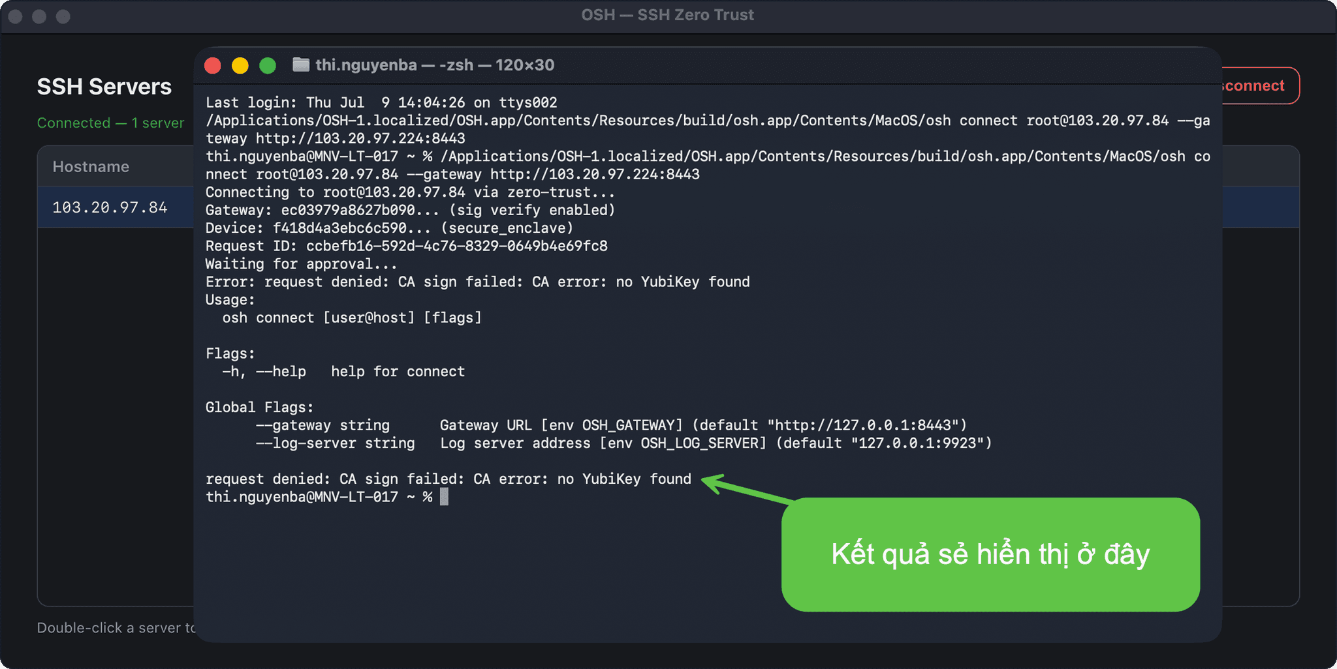
Task: Click the 'Global Flags:' heading line
Action: [x=259, y=407]
